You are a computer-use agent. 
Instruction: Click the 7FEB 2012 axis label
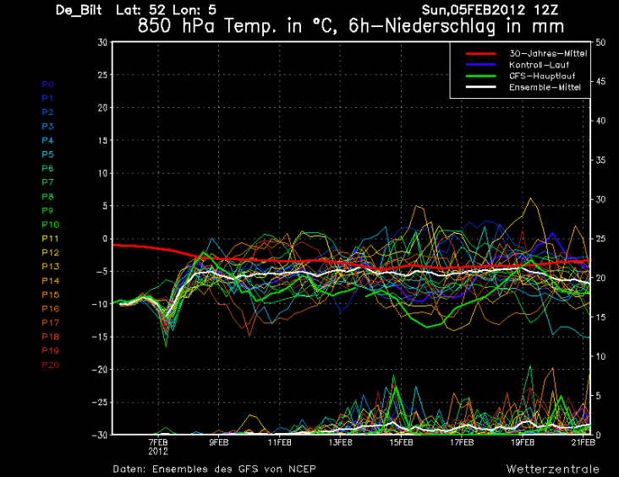pos(158,447)
